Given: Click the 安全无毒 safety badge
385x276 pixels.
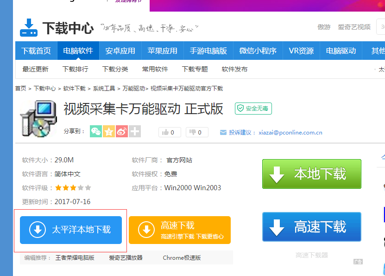Looking at the screenshot, I should click(x=253, y=109).
